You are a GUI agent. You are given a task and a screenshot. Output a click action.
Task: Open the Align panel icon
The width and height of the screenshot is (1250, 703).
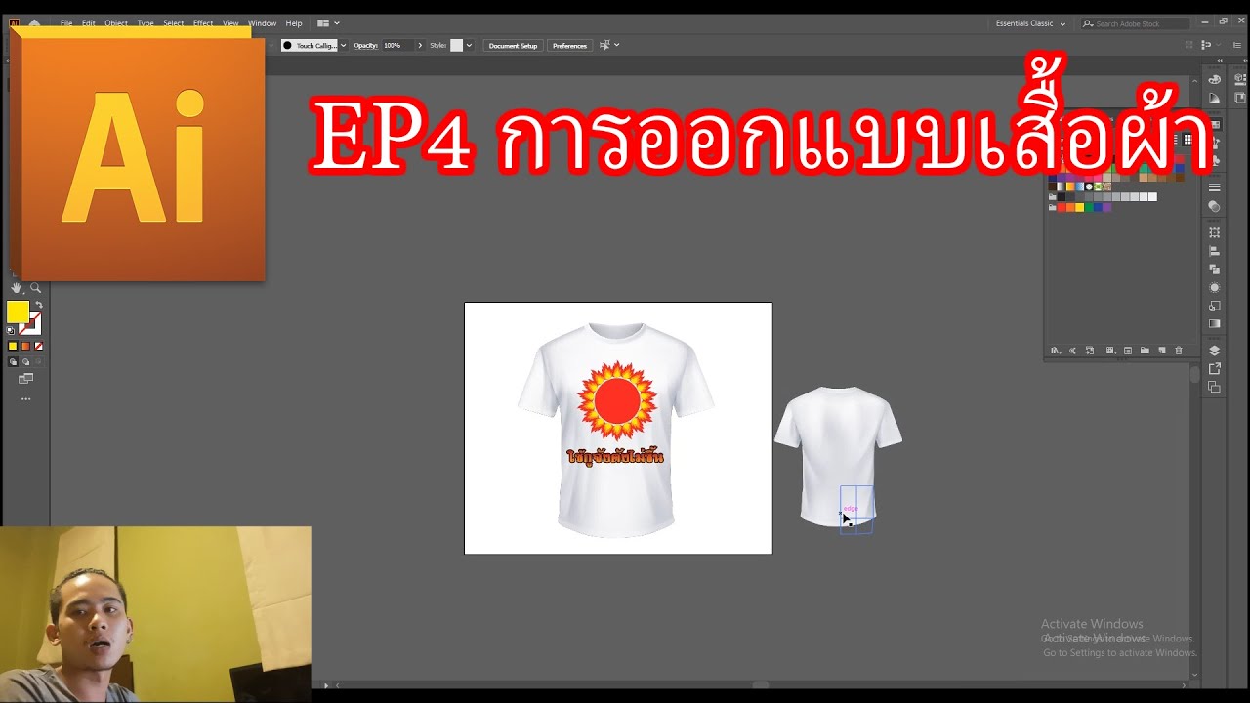point(1215,251)
